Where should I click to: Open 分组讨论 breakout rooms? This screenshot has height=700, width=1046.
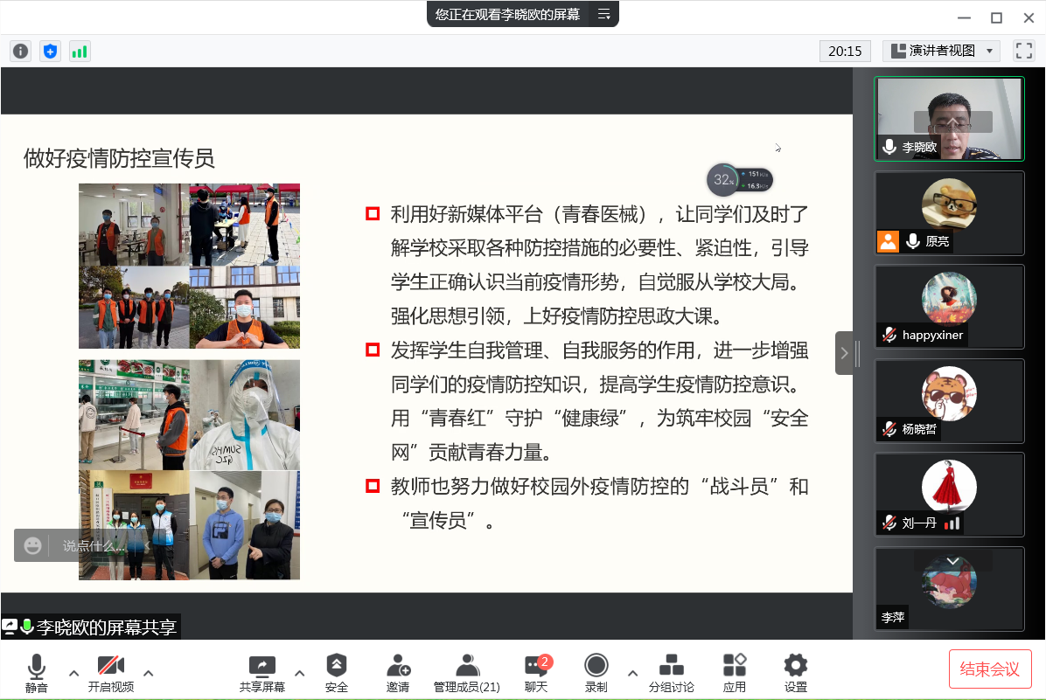[671, 673]
